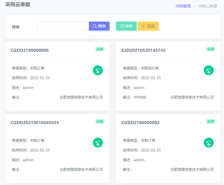The width and height of the screenshot is (224, 185).
Task: Click the green 保存 save button
Action: point(126,26)
